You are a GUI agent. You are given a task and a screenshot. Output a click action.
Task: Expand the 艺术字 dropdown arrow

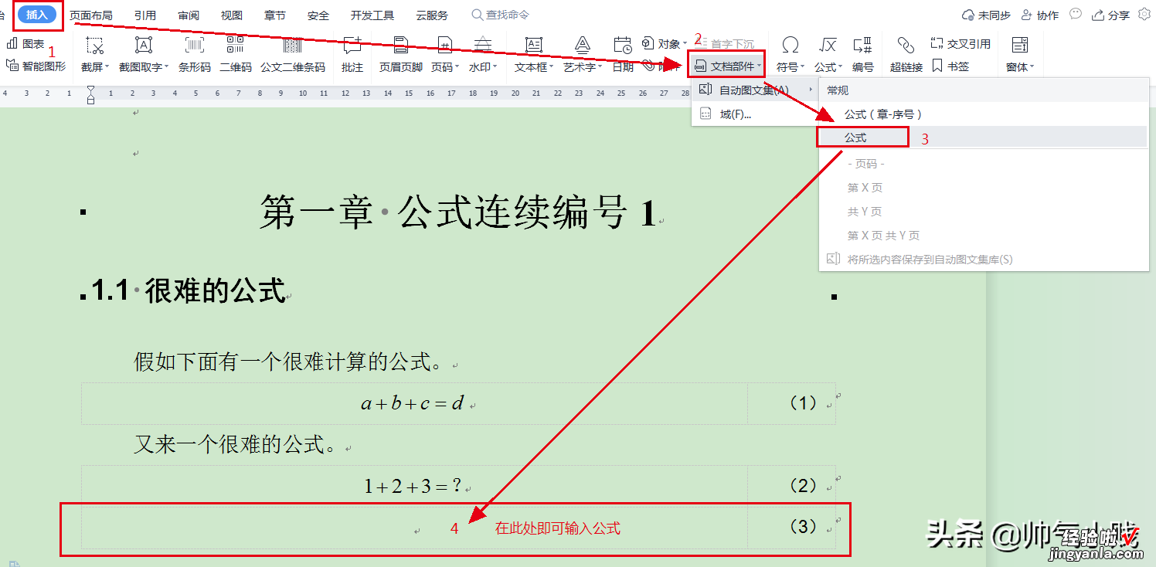(600, 67)
